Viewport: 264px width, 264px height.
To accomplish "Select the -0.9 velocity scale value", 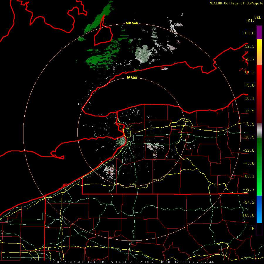I will (250, 124).
